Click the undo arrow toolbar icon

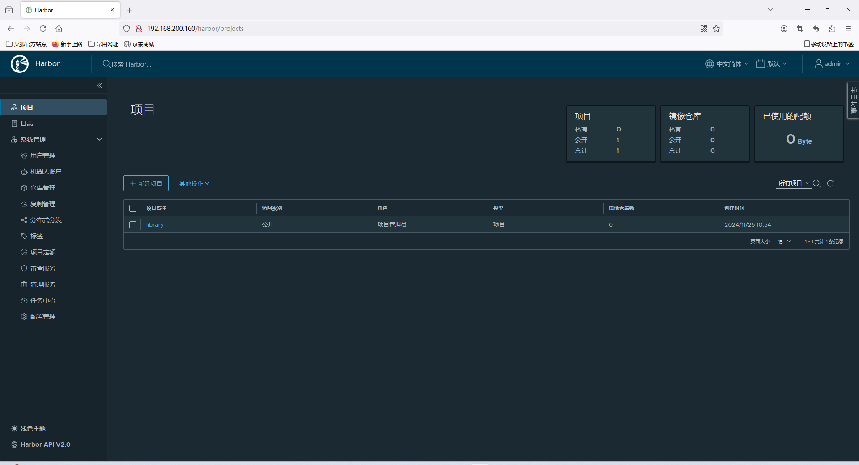click(816, 29)
